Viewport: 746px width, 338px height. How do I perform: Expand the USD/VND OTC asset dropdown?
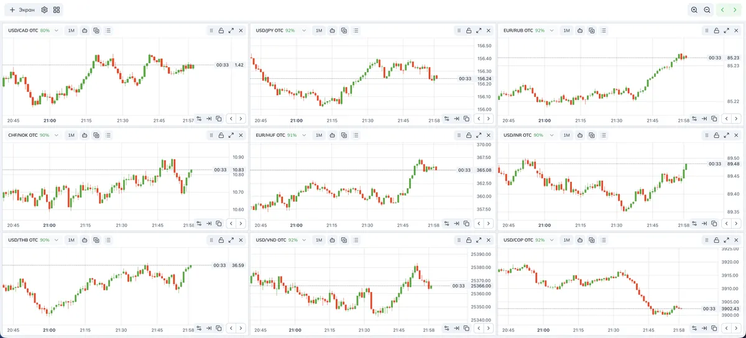coord(303,240)
